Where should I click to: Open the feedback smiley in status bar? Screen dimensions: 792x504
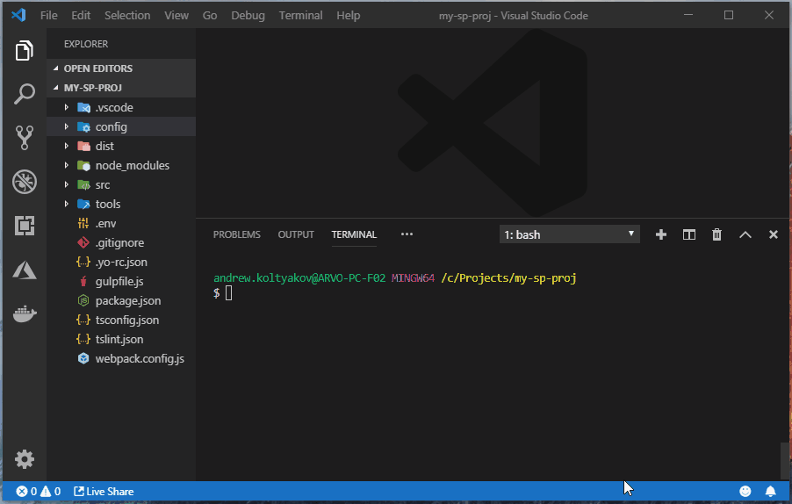(x=745, y=491)
